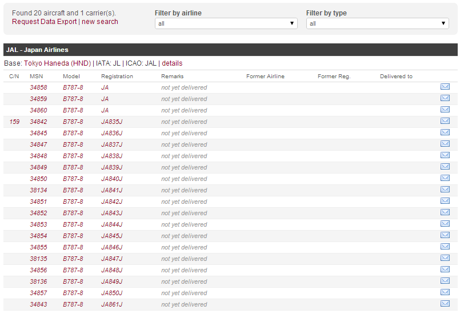Click mail icon for JA850J row

tap(445, 292)
